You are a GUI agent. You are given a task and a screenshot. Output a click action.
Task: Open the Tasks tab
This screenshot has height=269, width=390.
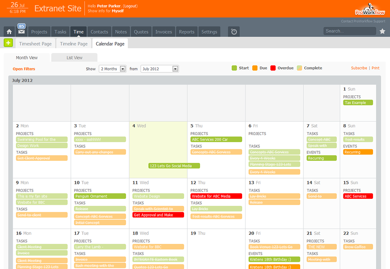60,32
